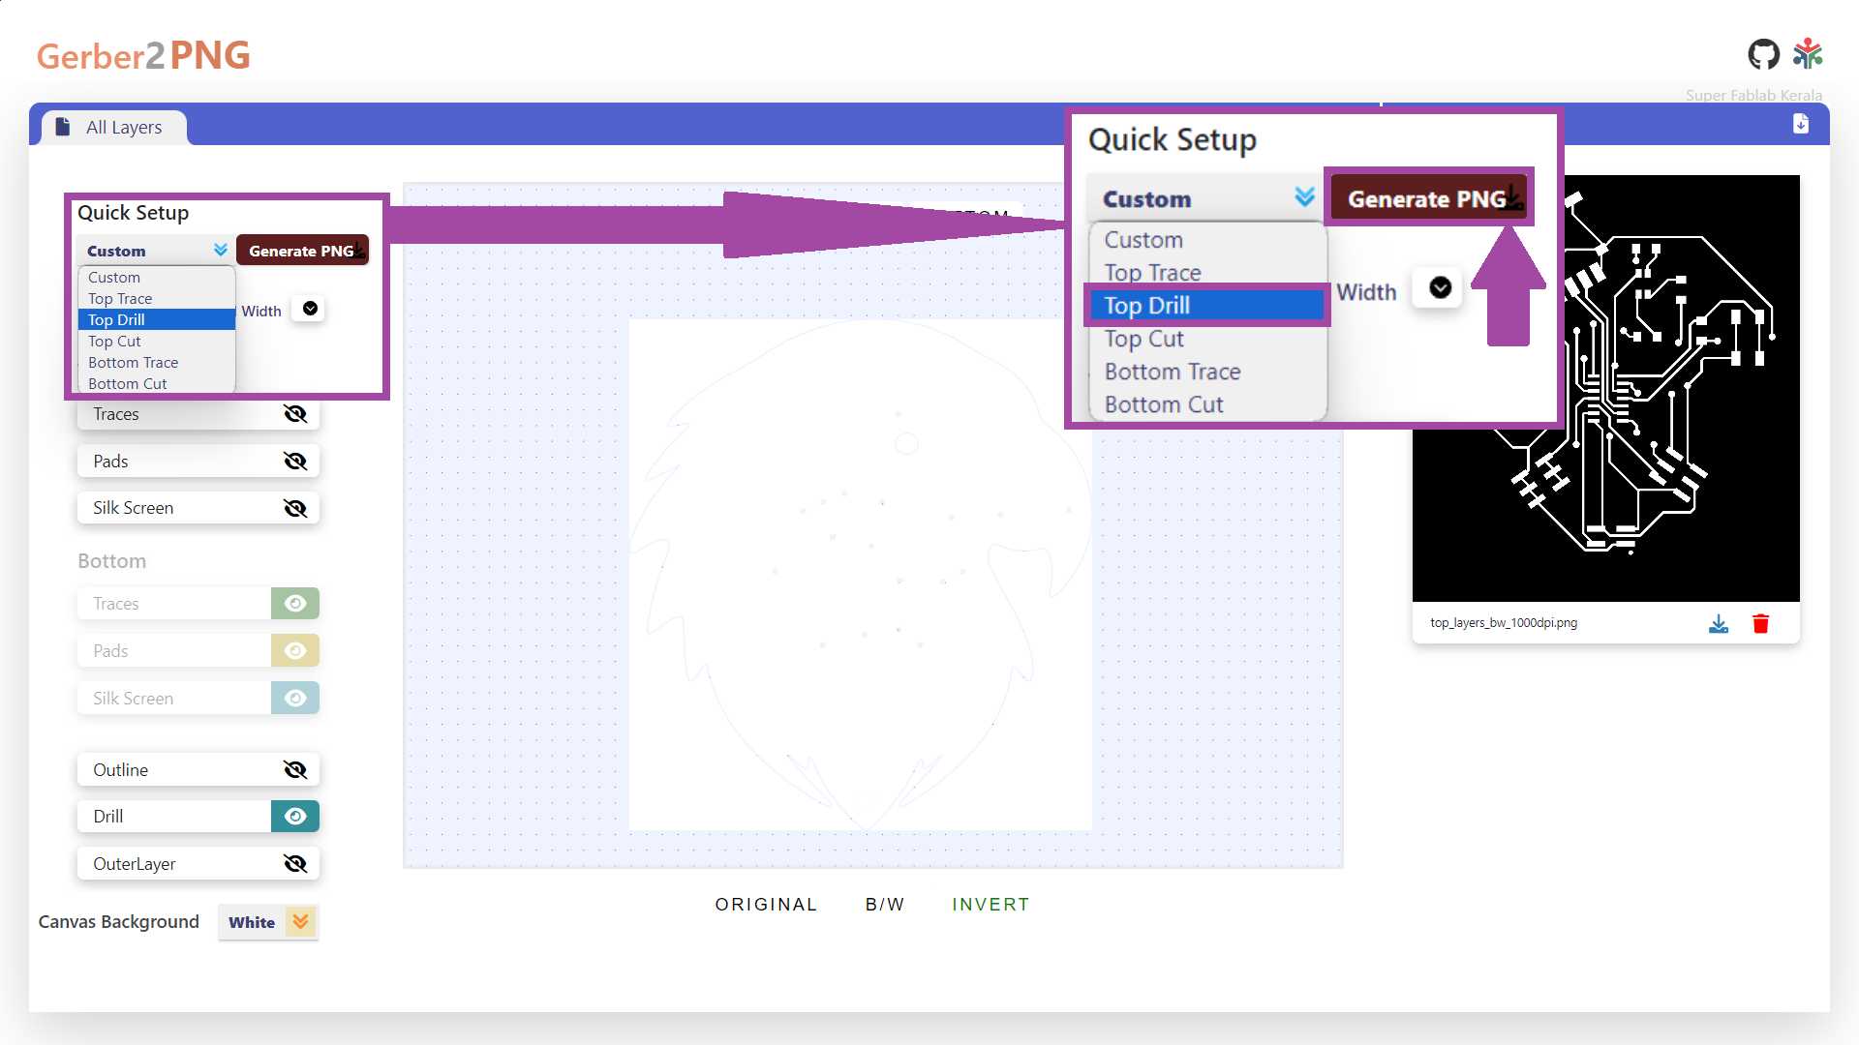Click the All Layers document icon
This screenshot has width=1859, height=1045.
(63, 127)
